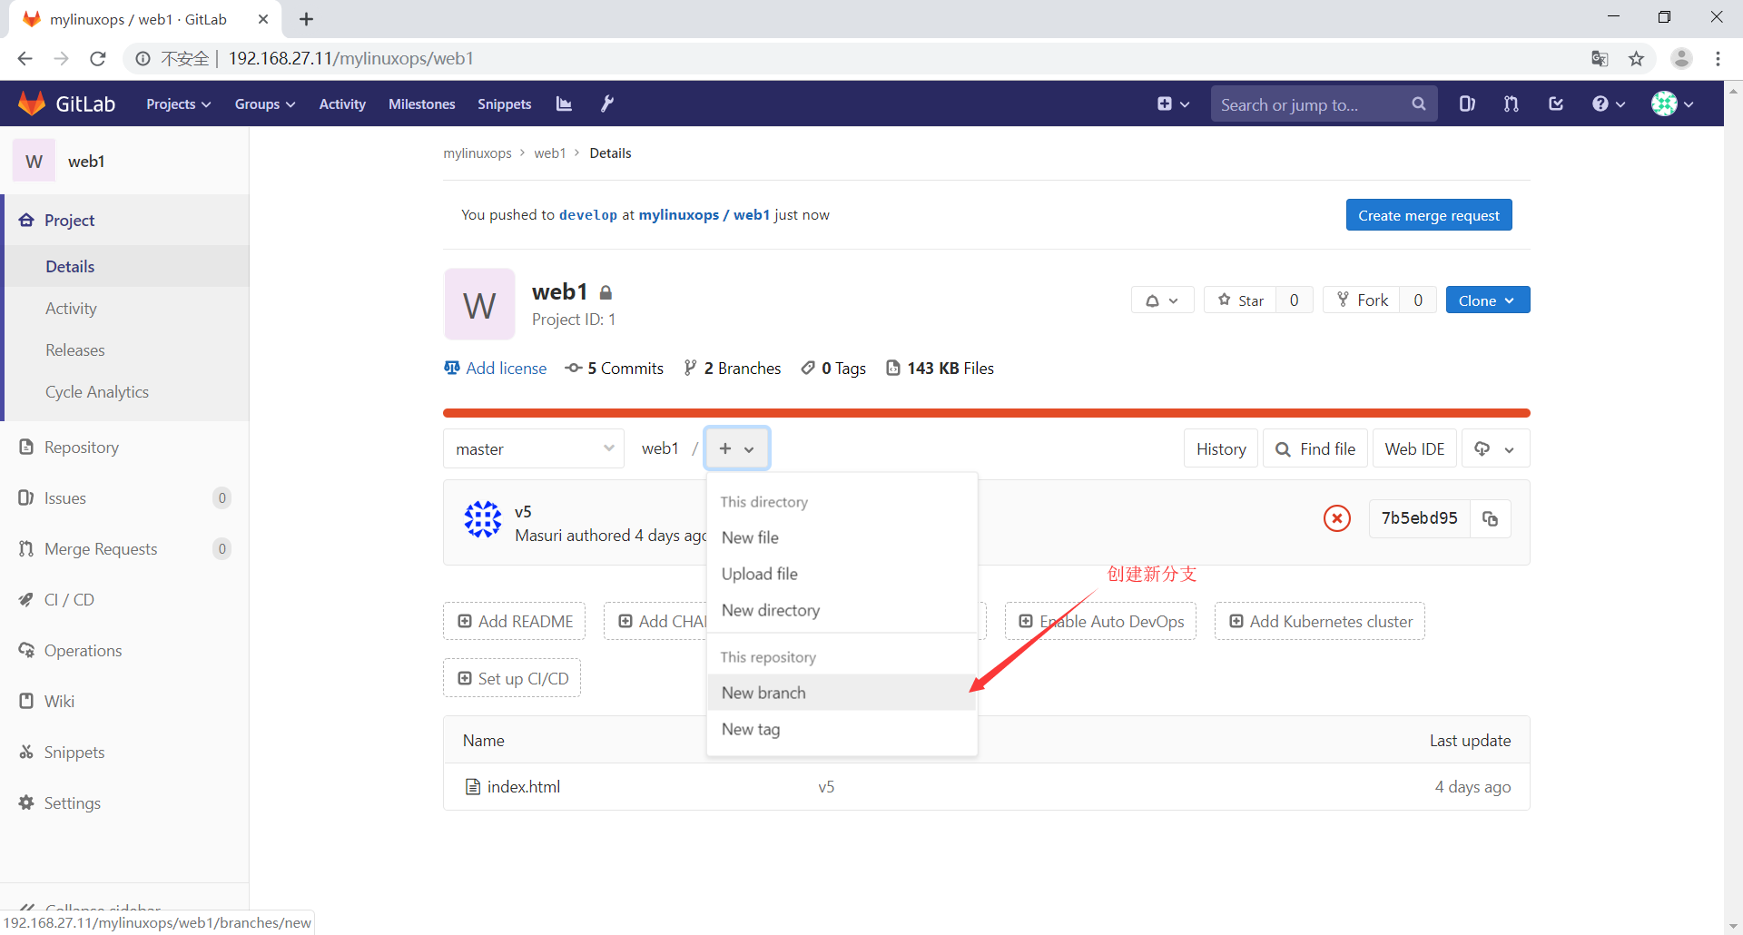Open the Admin area wrench icon
The width and height of the screenshot is (1743, 935).
pyautogui.click(x=607, y=103)
